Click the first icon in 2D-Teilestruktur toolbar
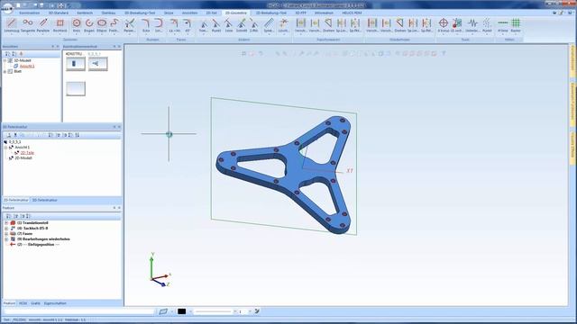This screenshot has width=577, height=324. pyautogui.click(x=9, y=135)
